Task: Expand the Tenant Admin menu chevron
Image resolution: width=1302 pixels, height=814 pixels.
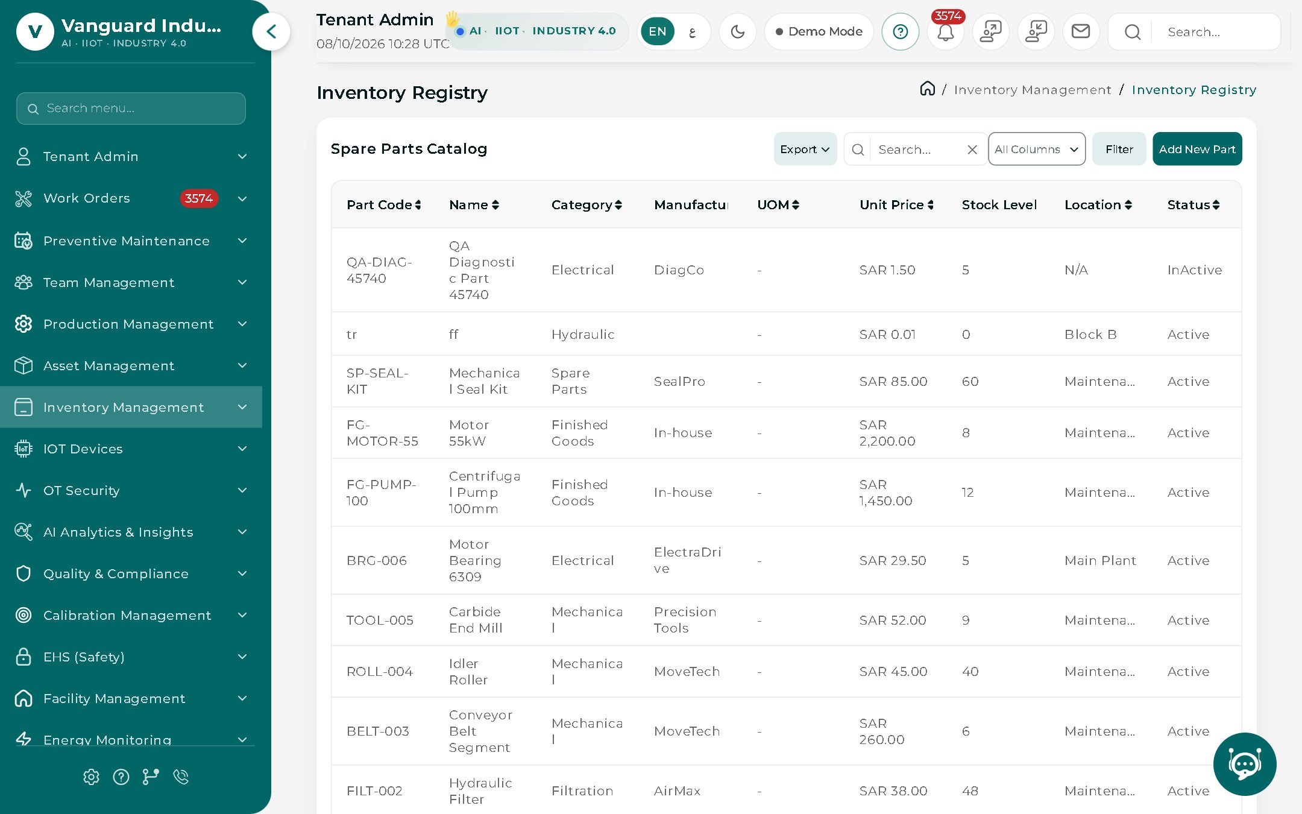Action: click(242, 157)
